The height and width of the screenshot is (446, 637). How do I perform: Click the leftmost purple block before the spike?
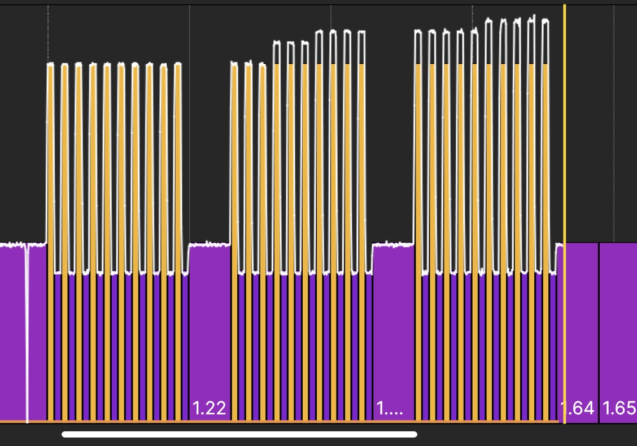(x=12, y=333)
